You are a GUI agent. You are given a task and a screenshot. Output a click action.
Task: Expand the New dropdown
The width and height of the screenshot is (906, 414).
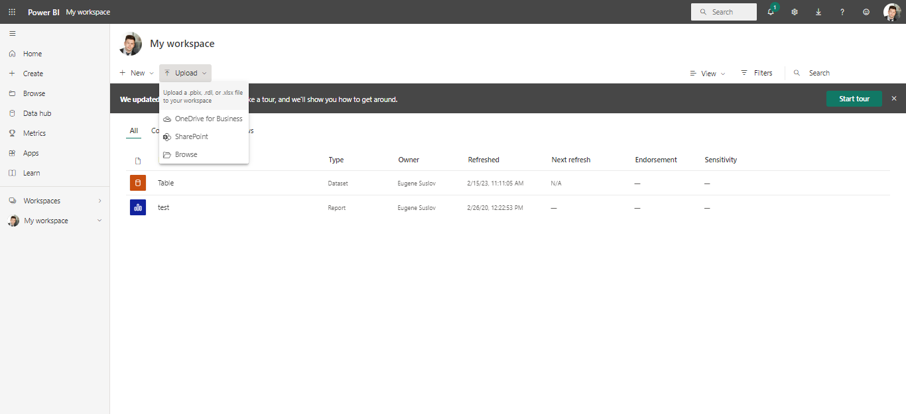coord(137,73)
